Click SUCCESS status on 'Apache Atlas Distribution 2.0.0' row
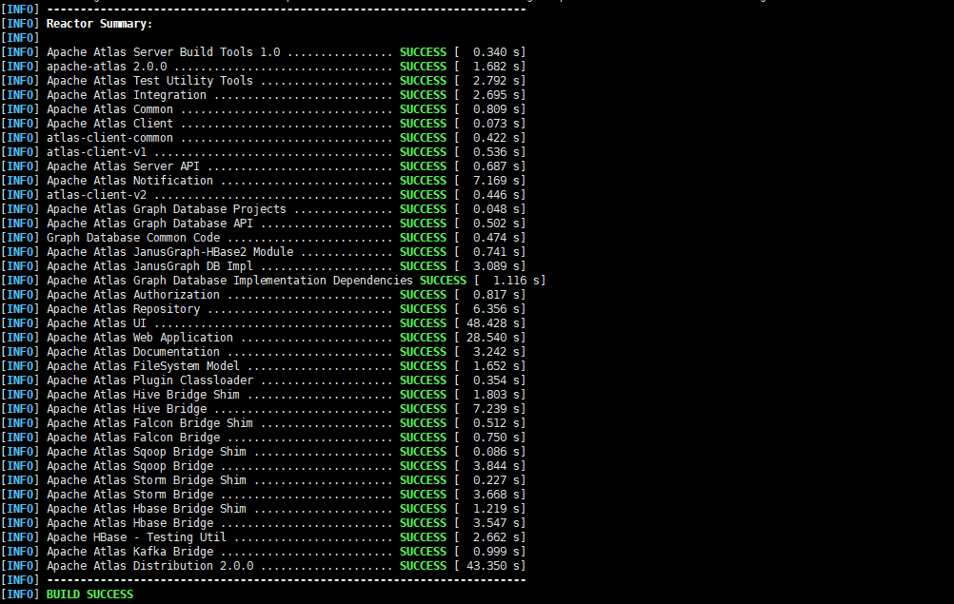 pos(423,566)
